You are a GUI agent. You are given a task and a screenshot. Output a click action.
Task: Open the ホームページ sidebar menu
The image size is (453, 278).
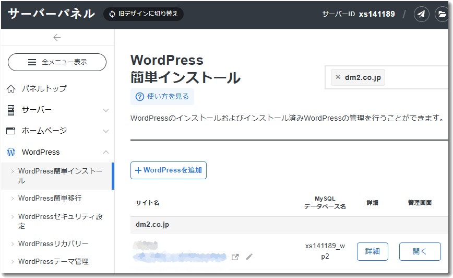pos(44,131)
